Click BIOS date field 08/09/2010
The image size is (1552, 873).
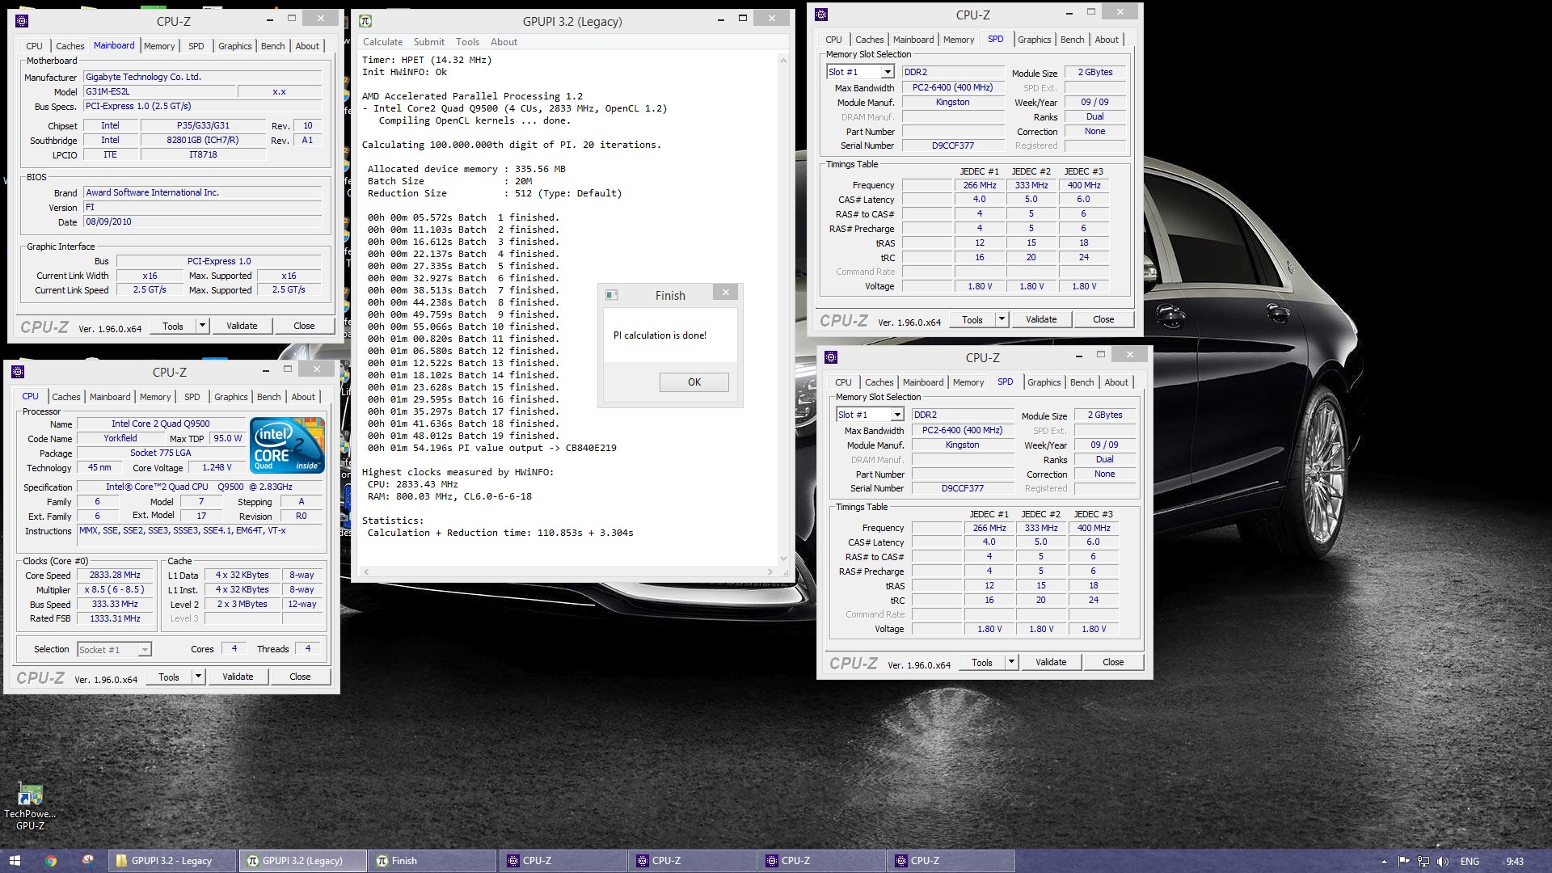click(202, 221)
